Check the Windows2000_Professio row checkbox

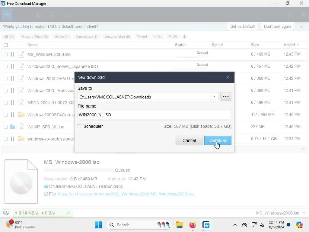coord(6,91)
